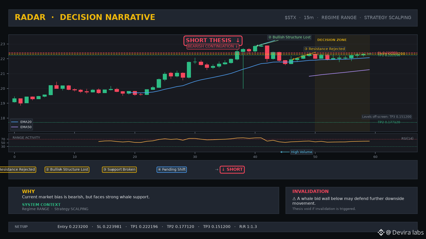Click the EMA20 blue legend line swatch
Screen dimensions: 426x239
(x=15, y=122)
